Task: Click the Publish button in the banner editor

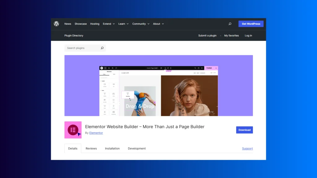Action: 209,68
